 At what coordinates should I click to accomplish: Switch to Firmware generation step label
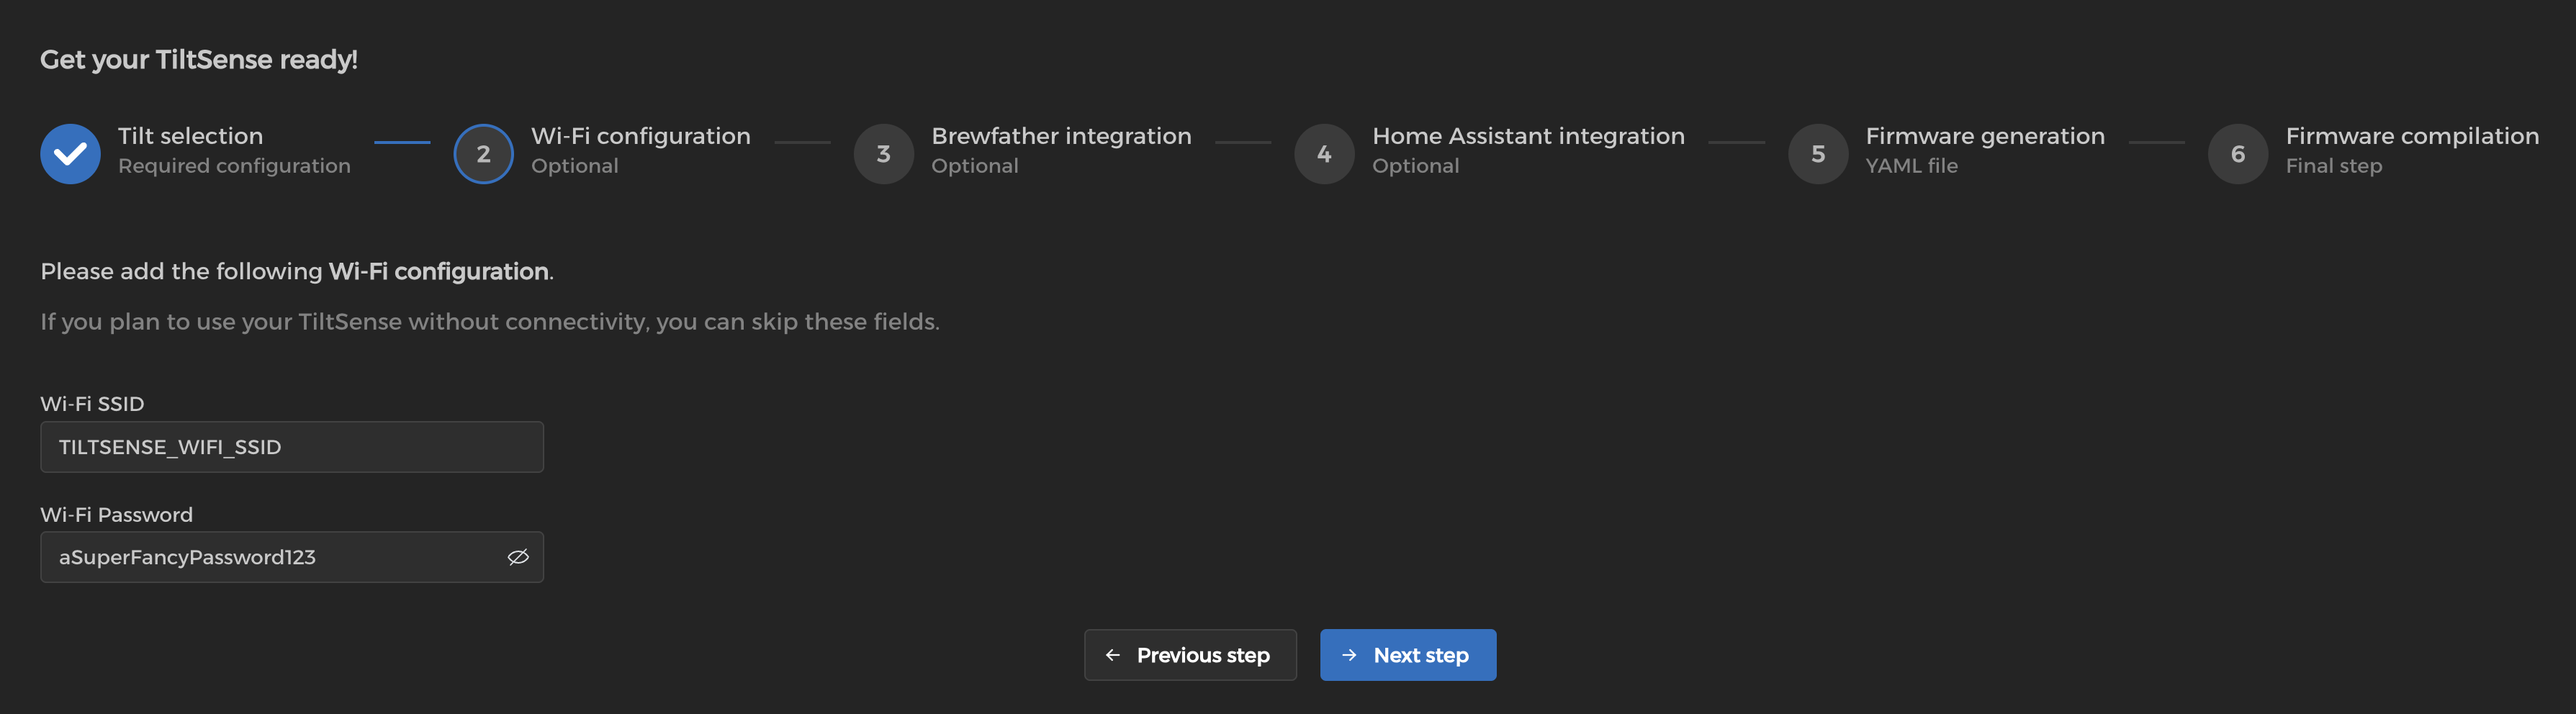coord(1985,136)
